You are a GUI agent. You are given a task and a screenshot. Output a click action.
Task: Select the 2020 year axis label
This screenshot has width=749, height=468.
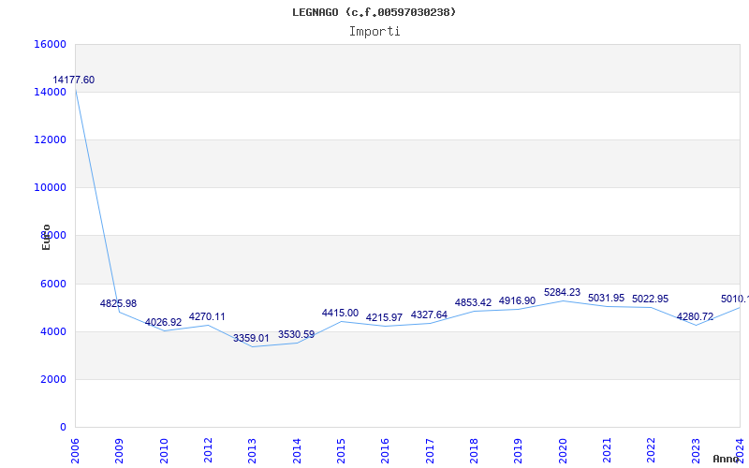563,451
